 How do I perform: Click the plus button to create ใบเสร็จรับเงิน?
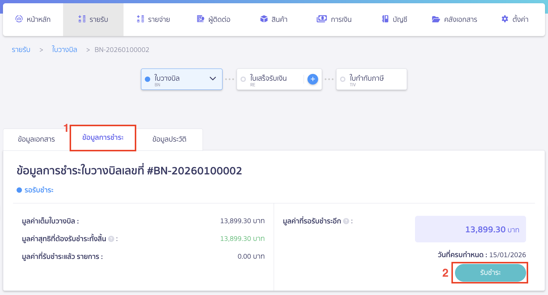click(x=313, y=79)
